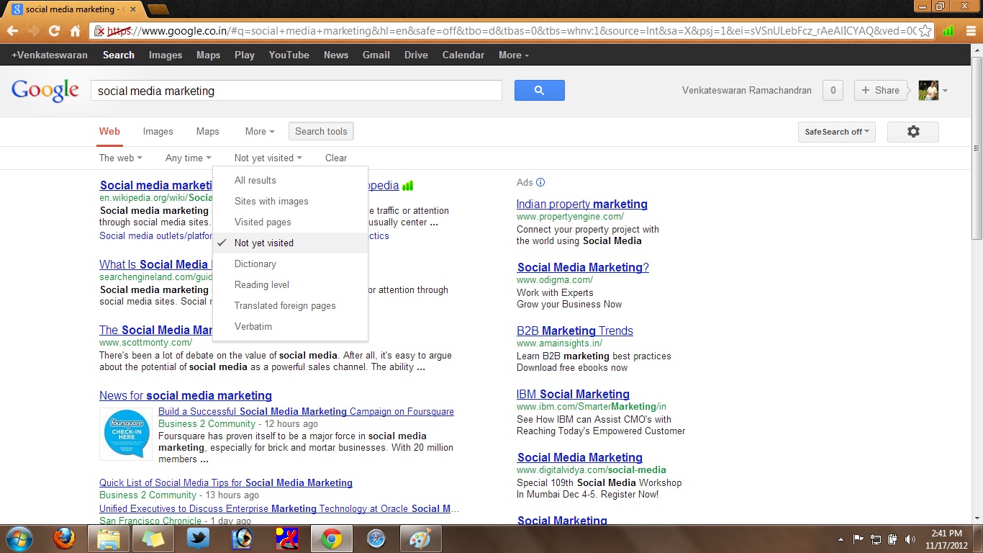Select All results filter option
This screenshot has width=983, height=553.
290,181
